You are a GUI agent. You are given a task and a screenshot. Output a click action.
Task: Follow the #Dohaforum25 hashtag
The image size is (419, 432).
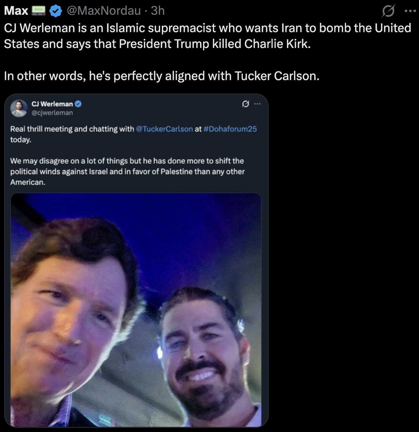230,129
